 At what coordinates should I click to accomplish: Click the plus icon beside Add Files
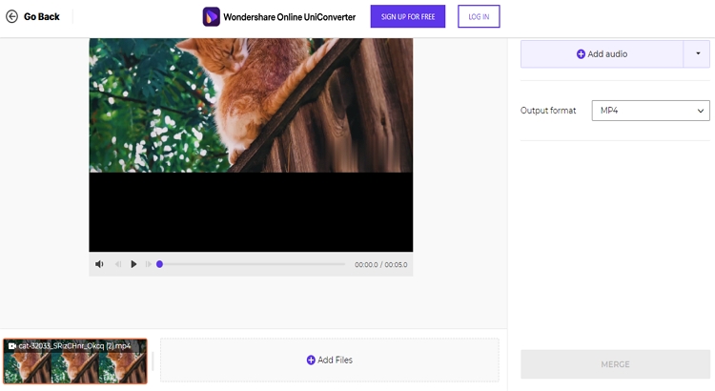[x=311, y=360]
